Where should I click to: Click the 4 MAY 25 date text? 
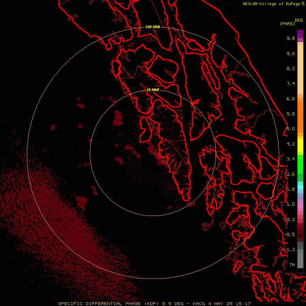point(221,304)
